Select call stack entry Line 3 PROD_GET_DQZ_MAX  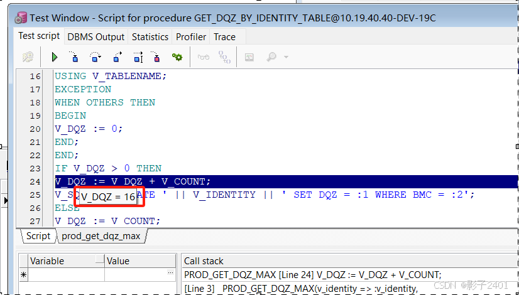[x=300, y=288]
